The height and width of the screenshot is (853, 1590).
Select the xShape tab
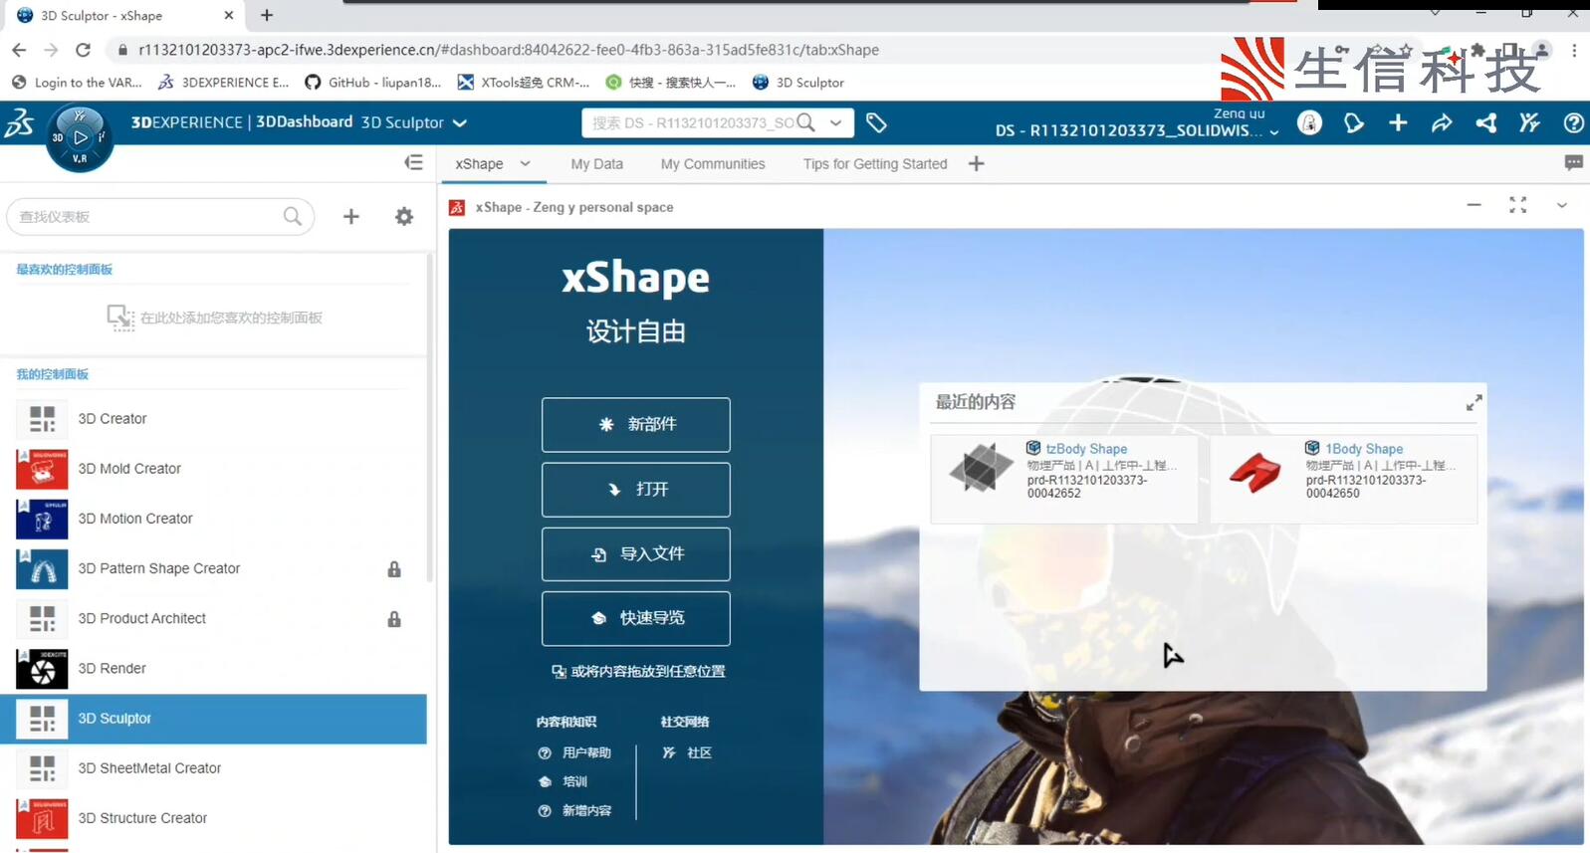pos(479,163)
